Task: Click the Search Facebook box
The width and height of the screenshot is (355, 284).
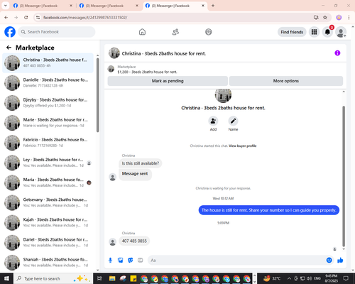Action: click(57, 32)
